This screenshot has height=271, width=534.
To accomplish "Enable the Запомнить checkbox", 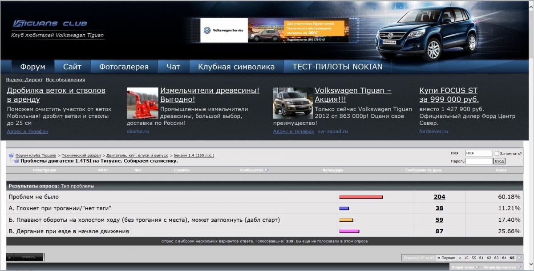I will (x=497, y=153).
